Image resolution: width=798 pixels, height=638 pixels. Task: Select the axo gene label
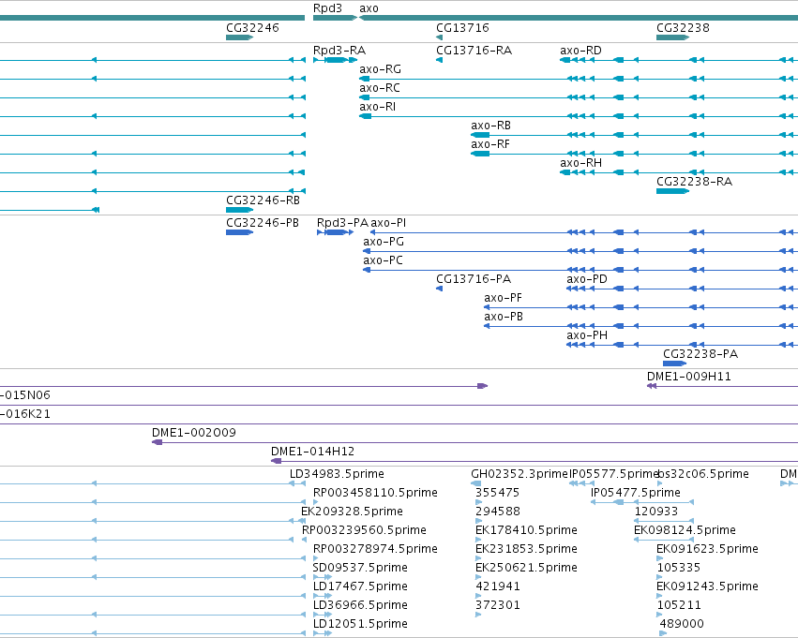[x=369, y=8]
